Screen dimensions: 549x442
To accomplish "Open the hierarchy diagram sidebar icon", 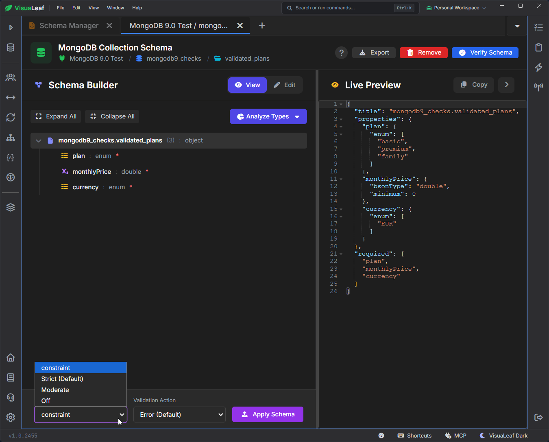I will tap(11, 137).
